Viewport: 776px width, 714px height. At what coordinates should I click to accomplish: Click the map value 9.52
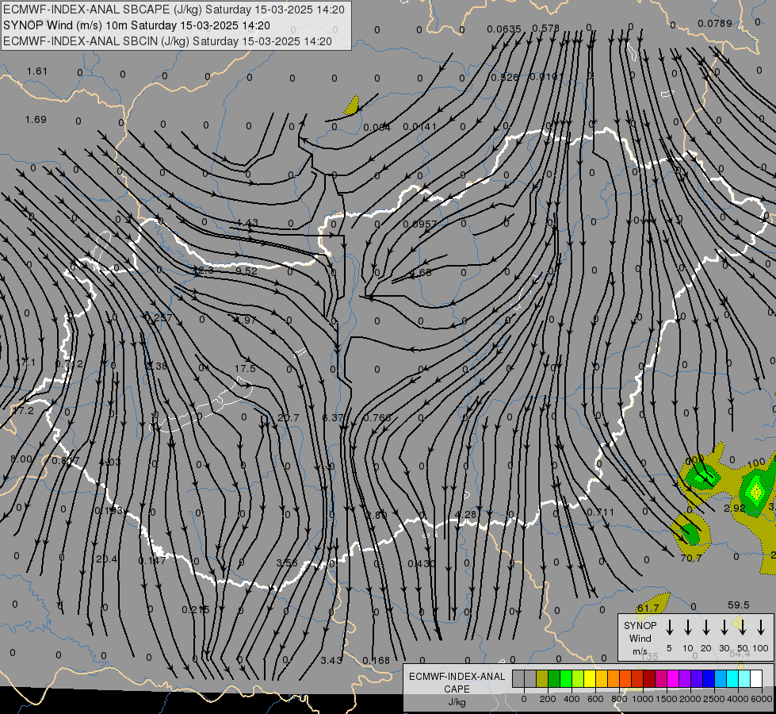tap(246, 271)
